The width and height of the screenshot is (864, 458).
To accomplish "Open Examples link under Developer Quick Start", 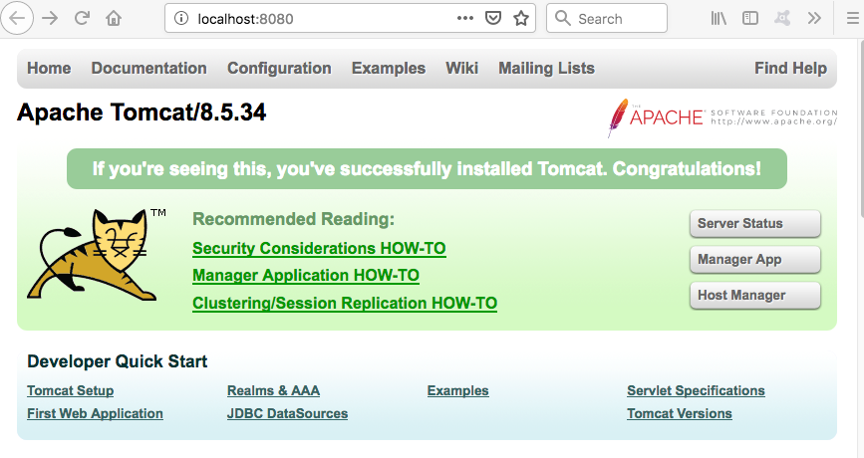I will (x=457, y=391).
